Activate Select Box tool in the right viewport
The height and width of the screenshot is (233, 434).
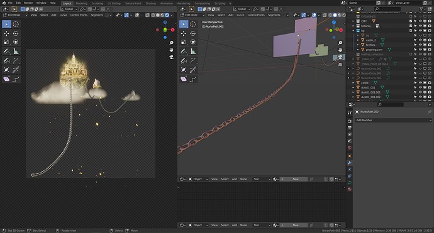click(x=184, y=24)
